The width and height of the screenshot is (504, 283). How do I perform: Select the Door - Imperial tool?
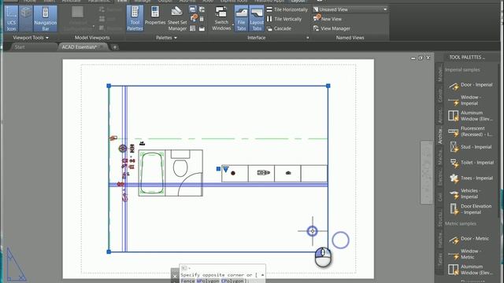471,86
